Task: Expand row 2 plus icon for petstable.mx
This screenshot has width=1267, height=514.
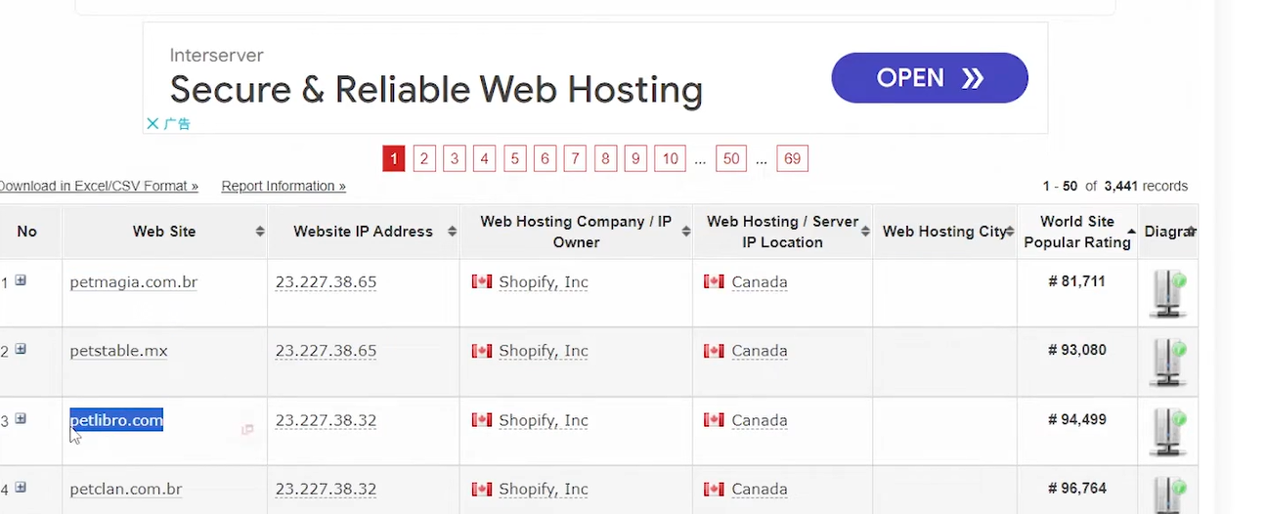Action: [x=21, y=349]
